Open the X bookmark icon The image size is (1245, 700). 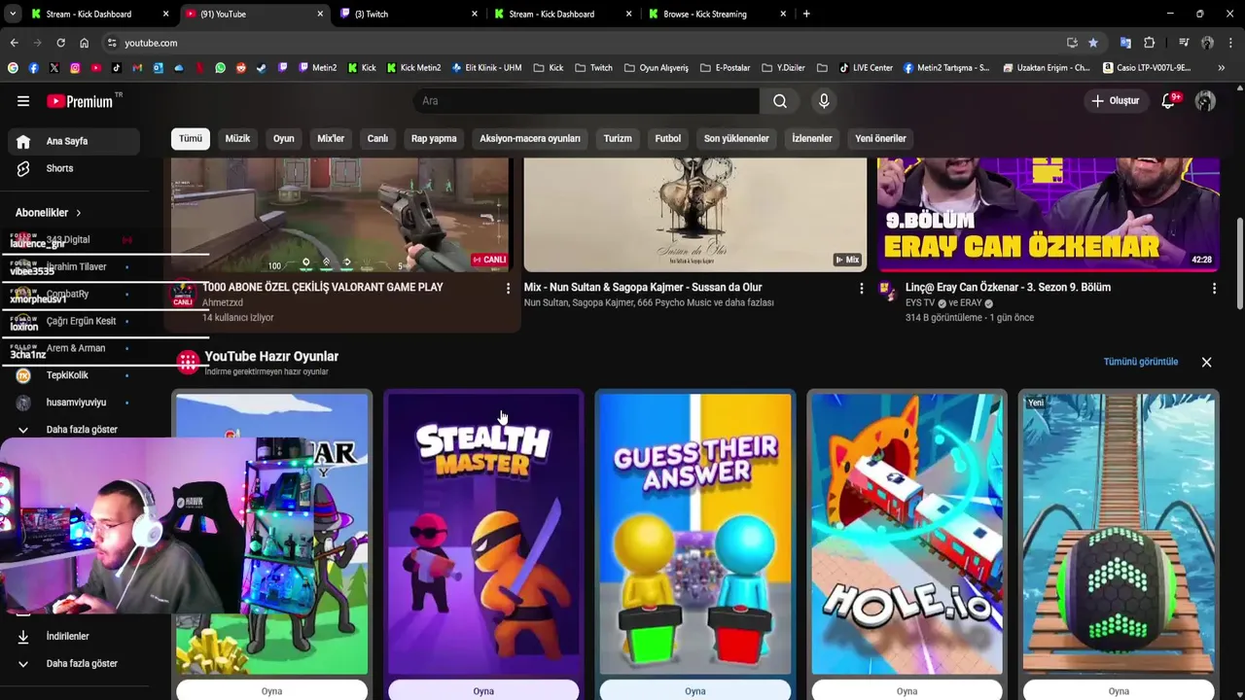(53, 68)
